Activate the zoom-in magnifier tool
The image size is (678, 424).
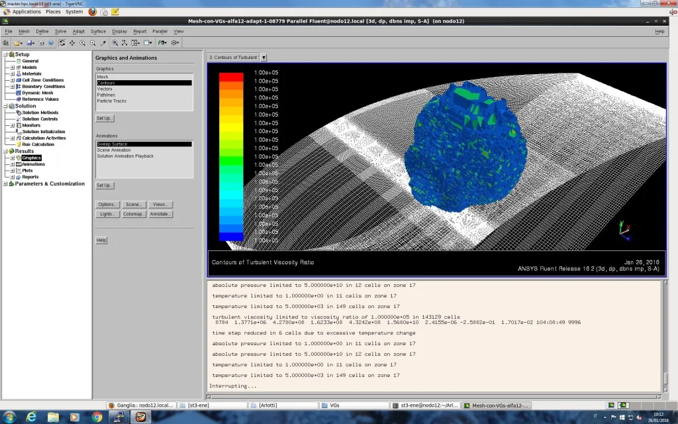pyautogui.click(x=93, y=42)
